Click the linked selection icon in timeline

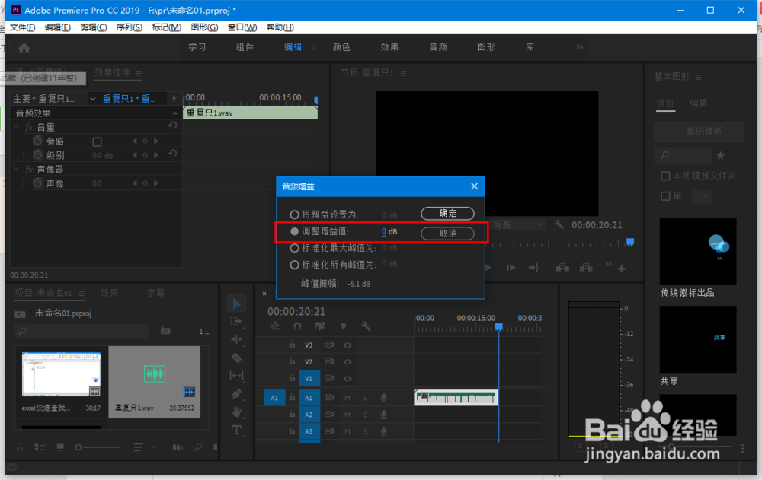pyautogui.click(x=320, y=326)
